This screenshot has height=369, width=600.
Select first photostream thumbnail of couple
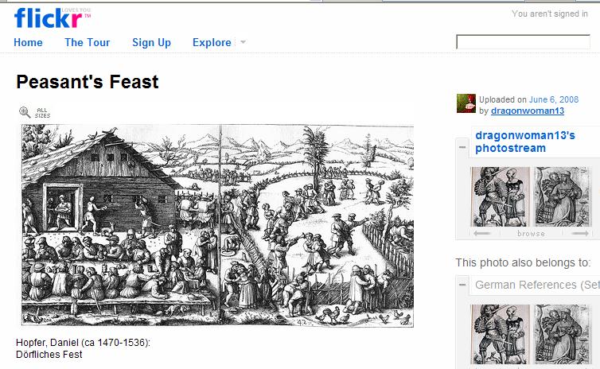(500, 197)
